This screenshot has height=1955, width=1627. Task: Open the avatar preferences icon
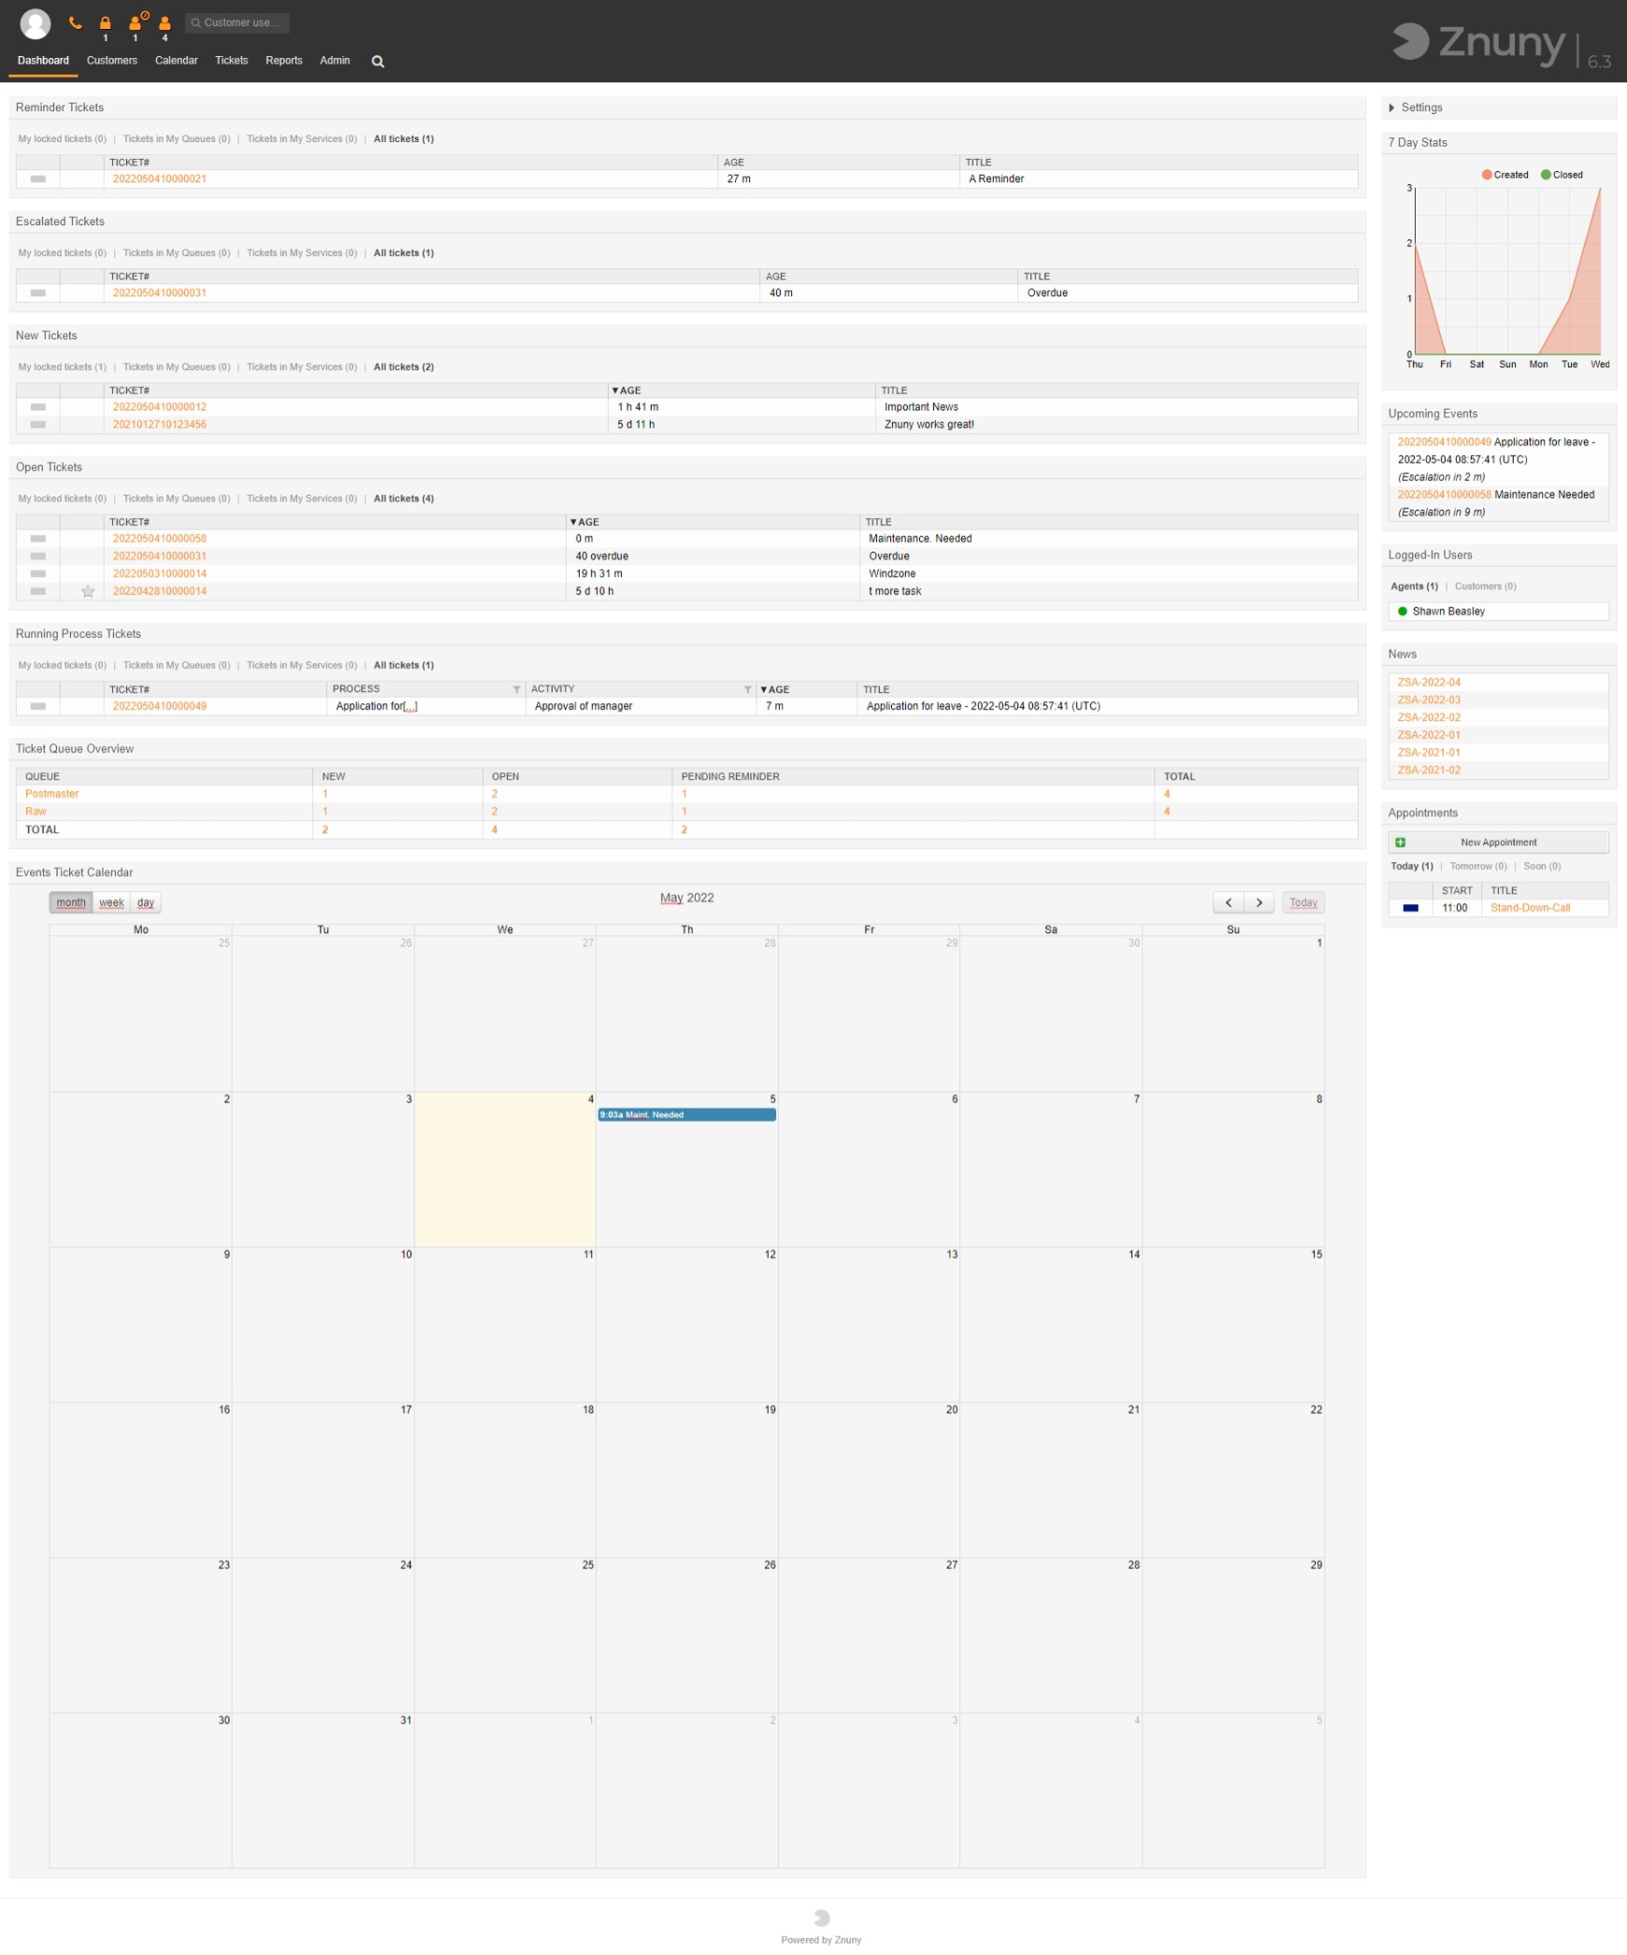(36, 23)
